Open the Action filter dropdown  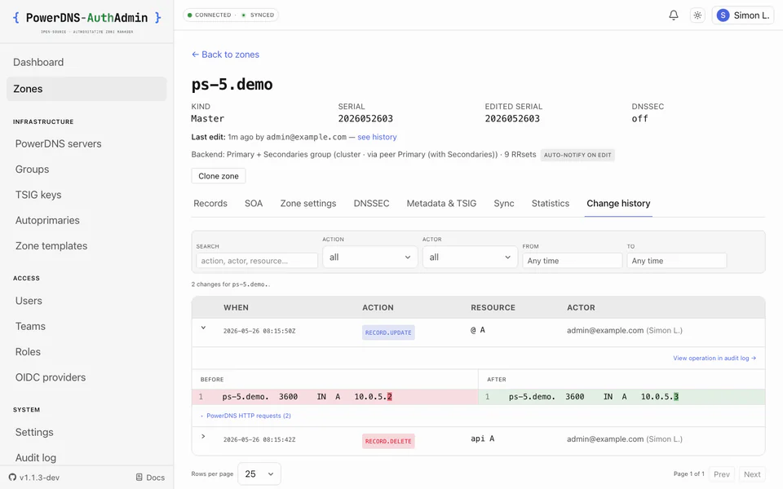point(369,257)
